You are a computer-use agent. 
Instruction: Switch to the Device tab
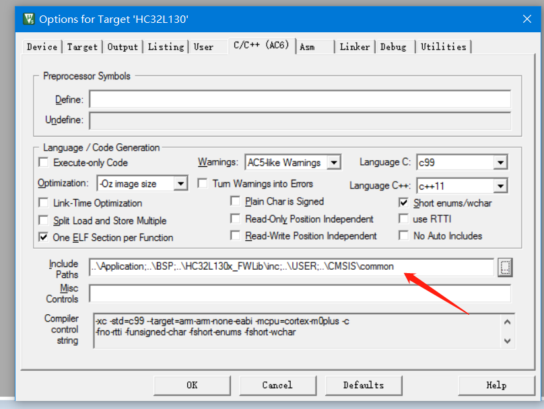42,47
